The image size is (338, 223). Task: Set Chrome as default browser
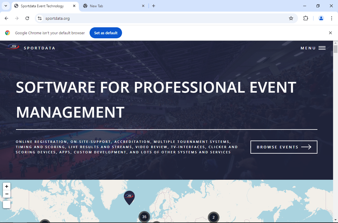tap(106, 33)
